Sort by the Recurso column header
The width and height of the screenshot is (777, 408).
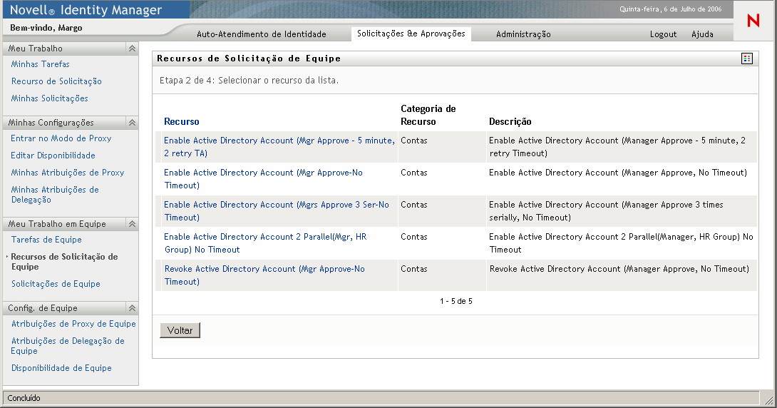click(181, 121)
